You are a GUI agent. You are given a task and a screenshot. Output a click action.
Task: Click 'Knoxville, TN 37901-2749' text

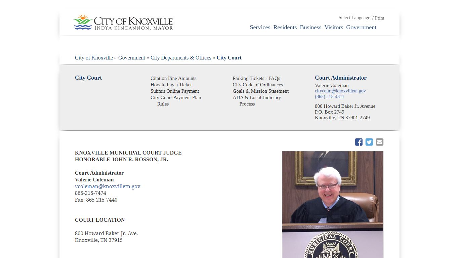click(x=342, y=118)
